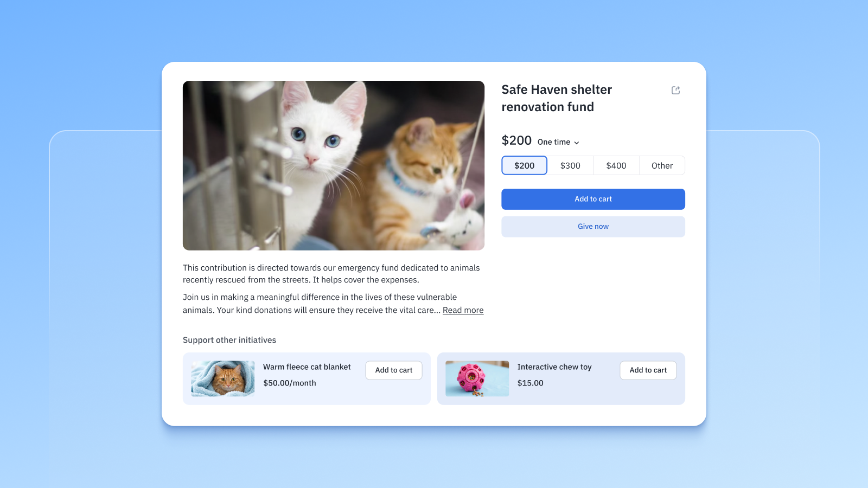This screenshot has width=868, height=488.
Task: Click the chevron arrow next to One time
Action: pos(577,143)
